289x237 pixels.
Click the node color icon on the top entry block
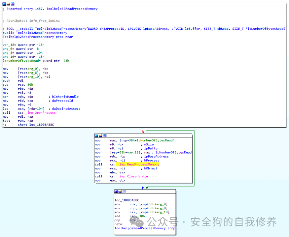(4, 4)
